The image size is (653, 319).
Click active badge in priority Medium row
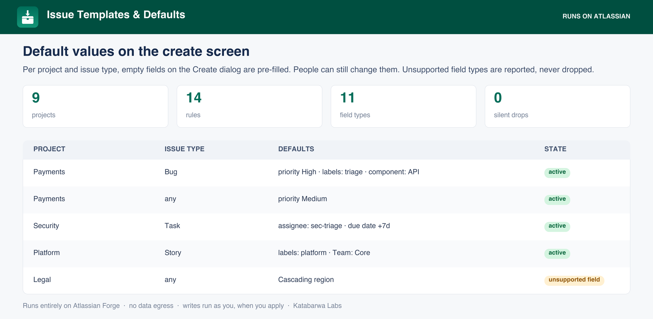point(557,199)
